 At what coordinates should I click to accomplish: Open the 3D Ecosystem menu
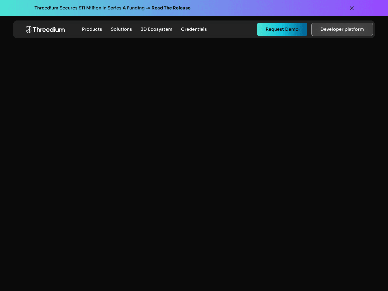pos(156,29)
